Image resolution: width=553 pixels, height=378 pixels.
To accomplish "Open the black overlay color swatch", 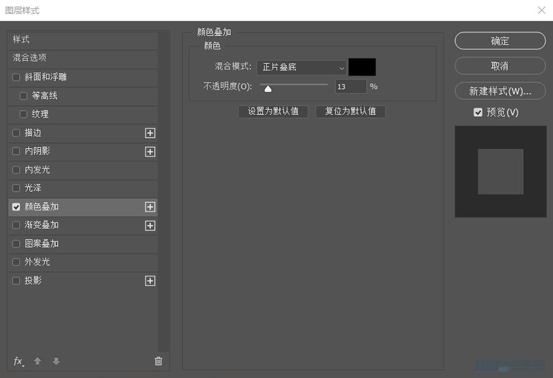I will (x=362, y=67).
